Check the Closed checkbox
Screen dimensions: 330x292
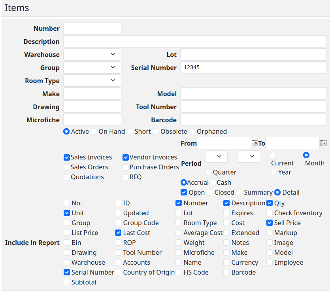pos(209,192)
